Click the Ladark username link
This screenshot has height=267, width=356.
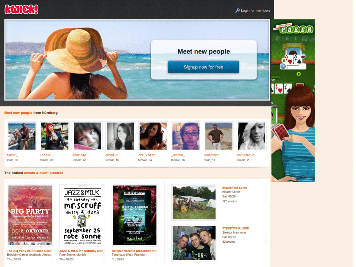[45, 155]
